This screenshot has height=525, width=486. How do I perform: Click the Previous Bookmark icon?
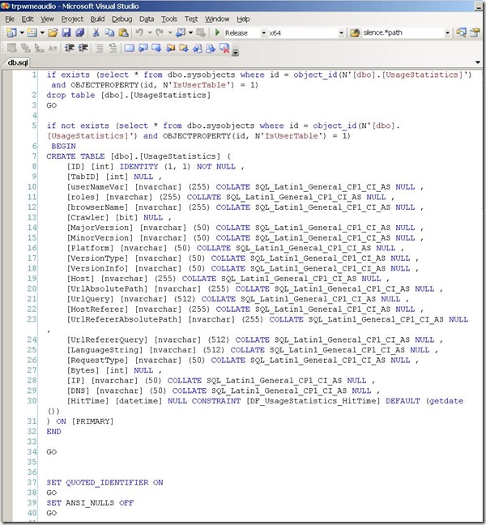(143, 49)
